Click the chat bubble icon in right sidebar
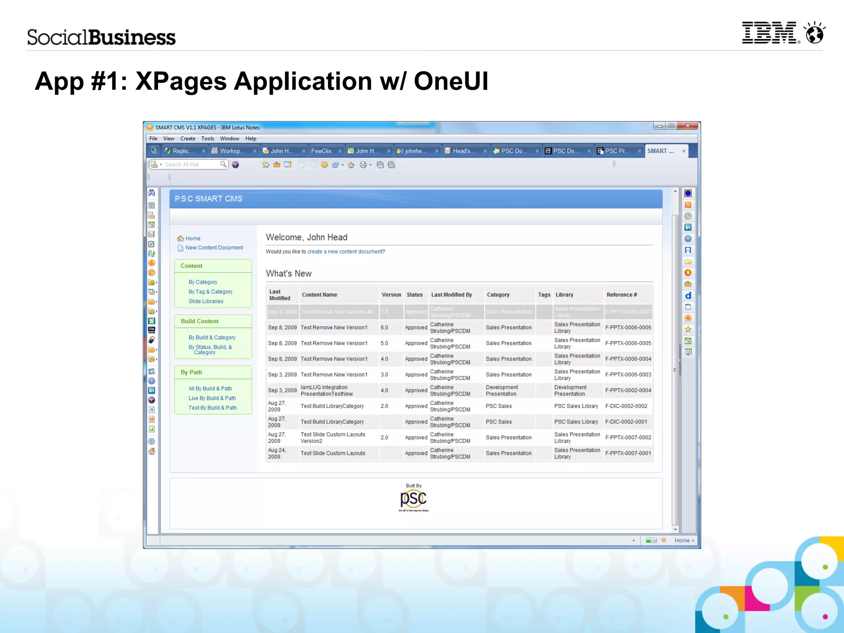 tap(688, 318)
